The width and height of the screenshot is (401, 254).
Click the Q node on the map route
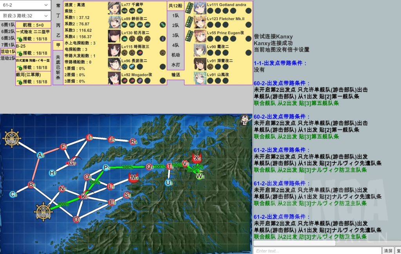(149, 166)
